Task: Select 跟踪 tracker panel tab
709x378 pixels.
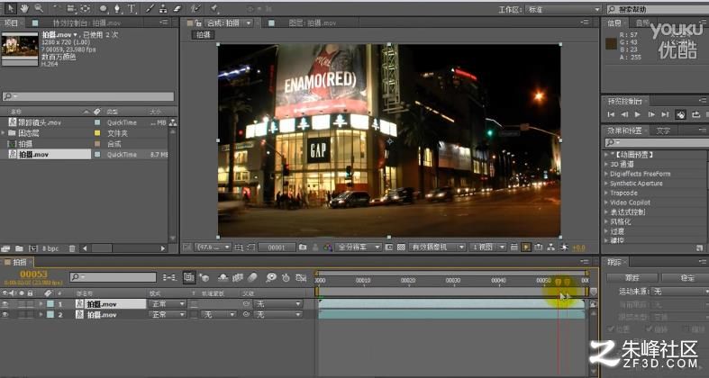Action: [x=614, y=262]
